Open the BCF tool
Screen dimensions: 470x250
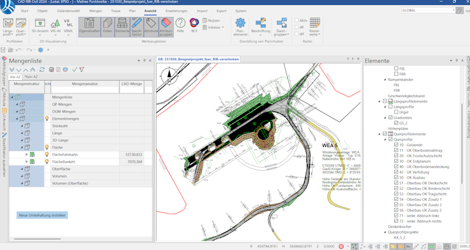tap(194, 25)
